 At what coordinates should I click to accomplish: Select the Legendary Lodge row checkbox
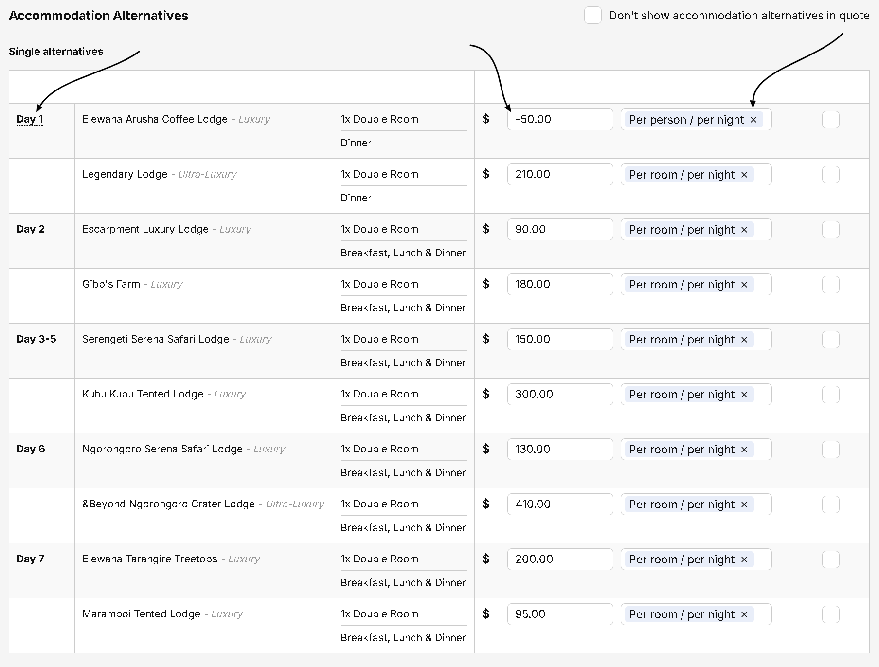click(831, 175)
